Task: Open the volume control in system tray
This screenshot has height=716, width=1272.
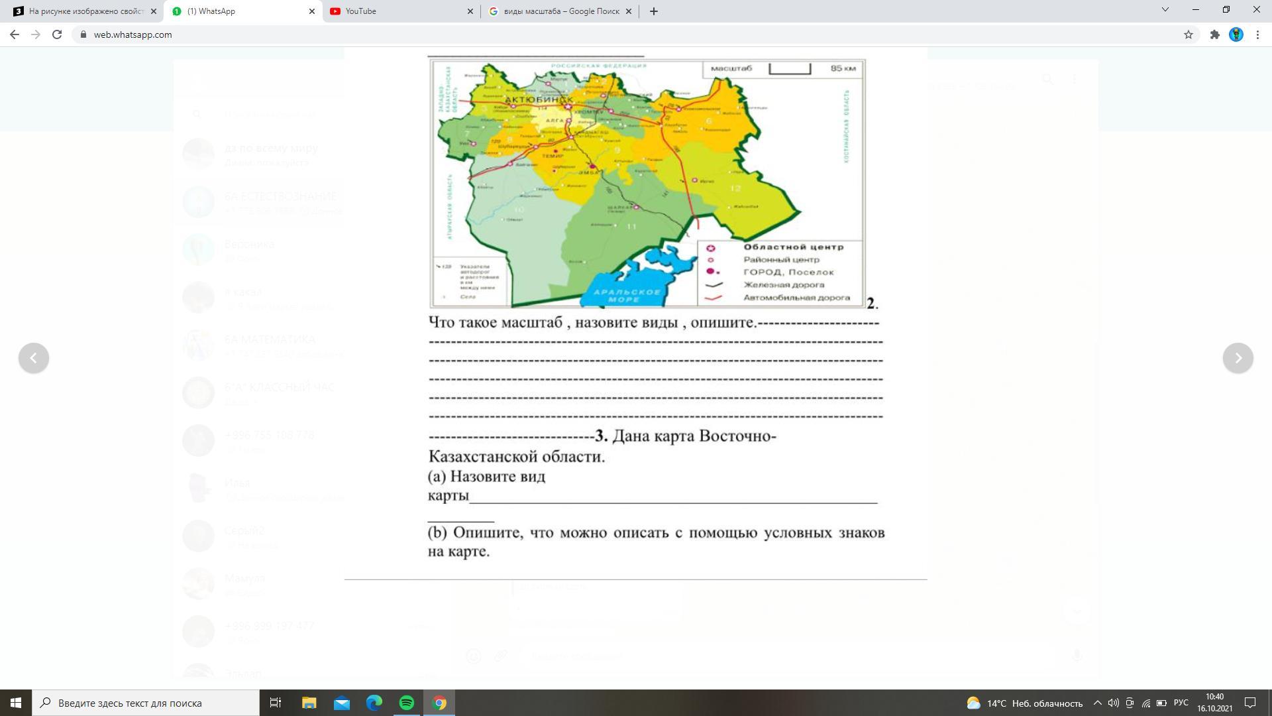Action: click(x=1113, y=703)
